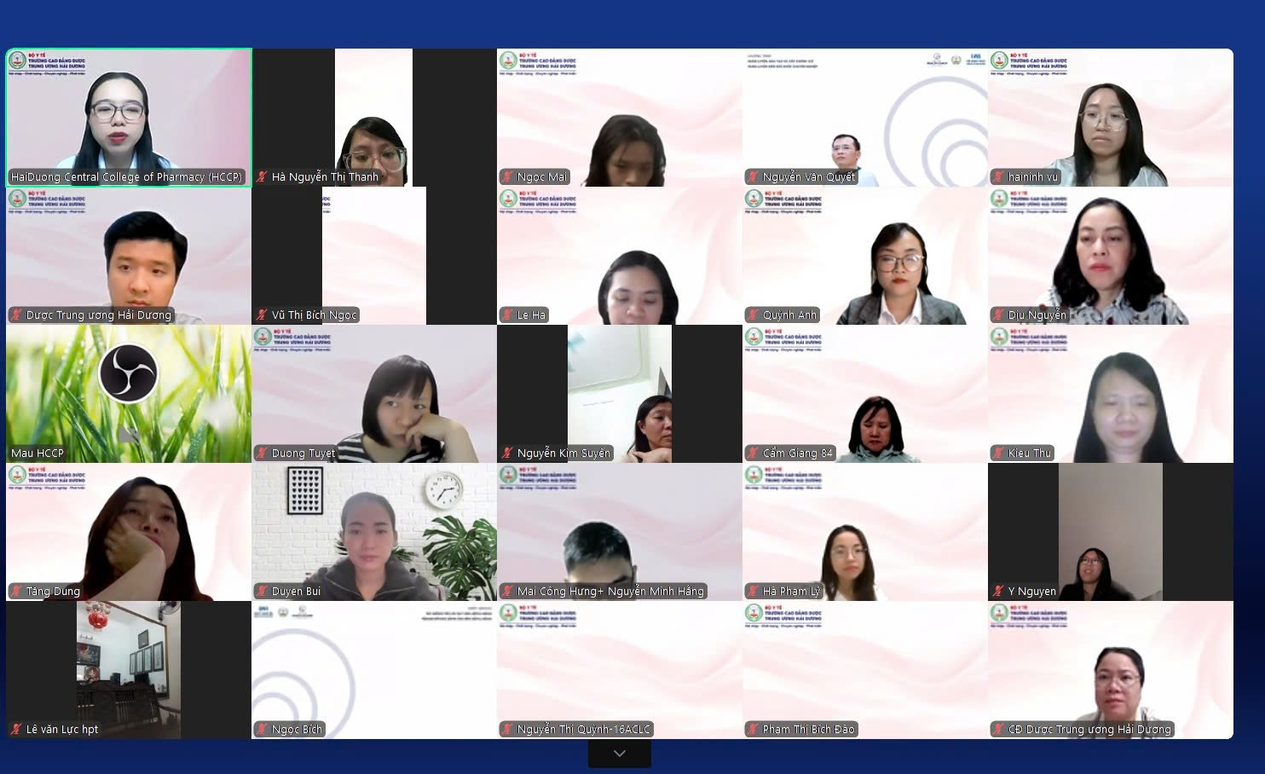Click the muted mic icon for Nguyễn Văn Quyết
1265x774 pixels.
753,177
